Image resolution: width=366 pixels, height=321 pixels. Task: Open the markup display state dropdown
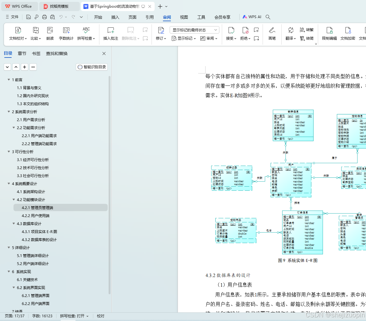pyautogui.click(x=195, y=30)
